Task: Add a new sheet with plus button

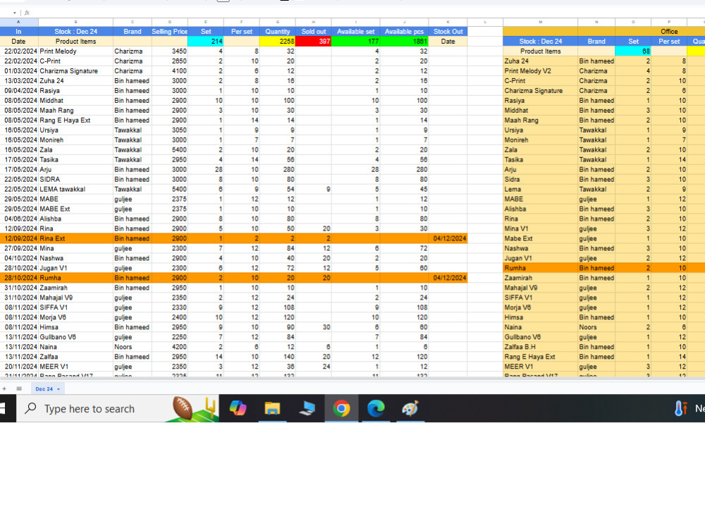Action: click(x=4, y=388)
